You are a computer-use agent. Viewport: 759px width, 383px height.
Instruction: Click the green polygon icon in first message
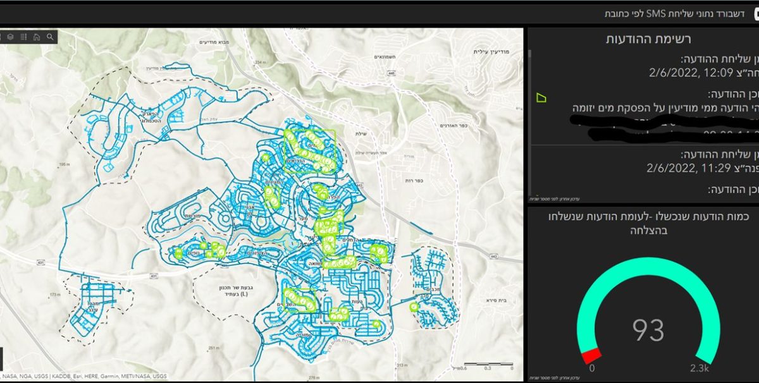point(540,97)
